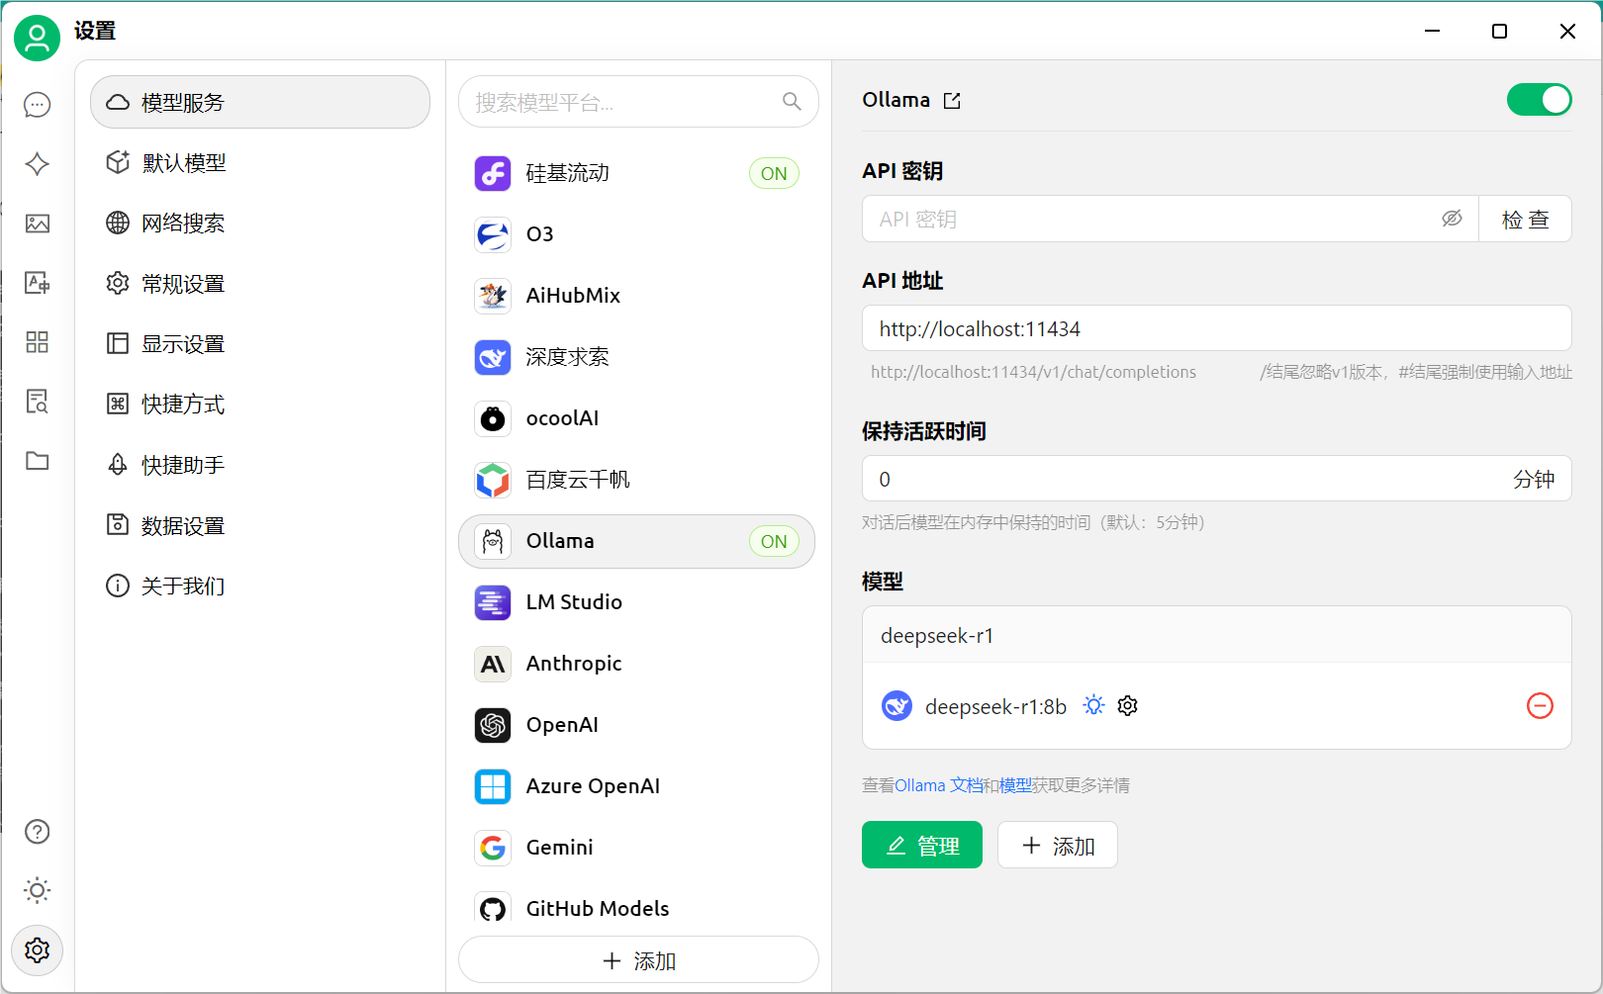The width and height of the screenshot is (1603, 994).
Task: Click the green 管理 models button
Action: (922, 846)
